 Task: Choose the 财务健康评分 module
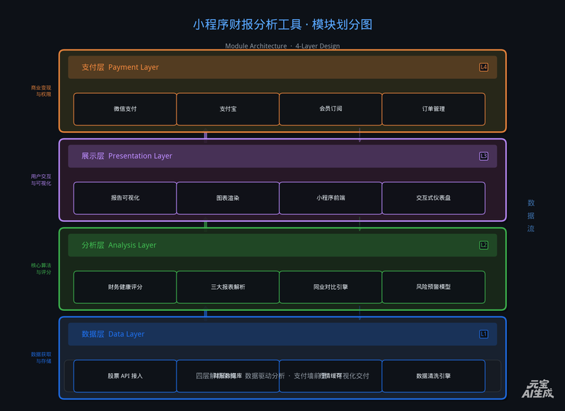click(125, 287)
